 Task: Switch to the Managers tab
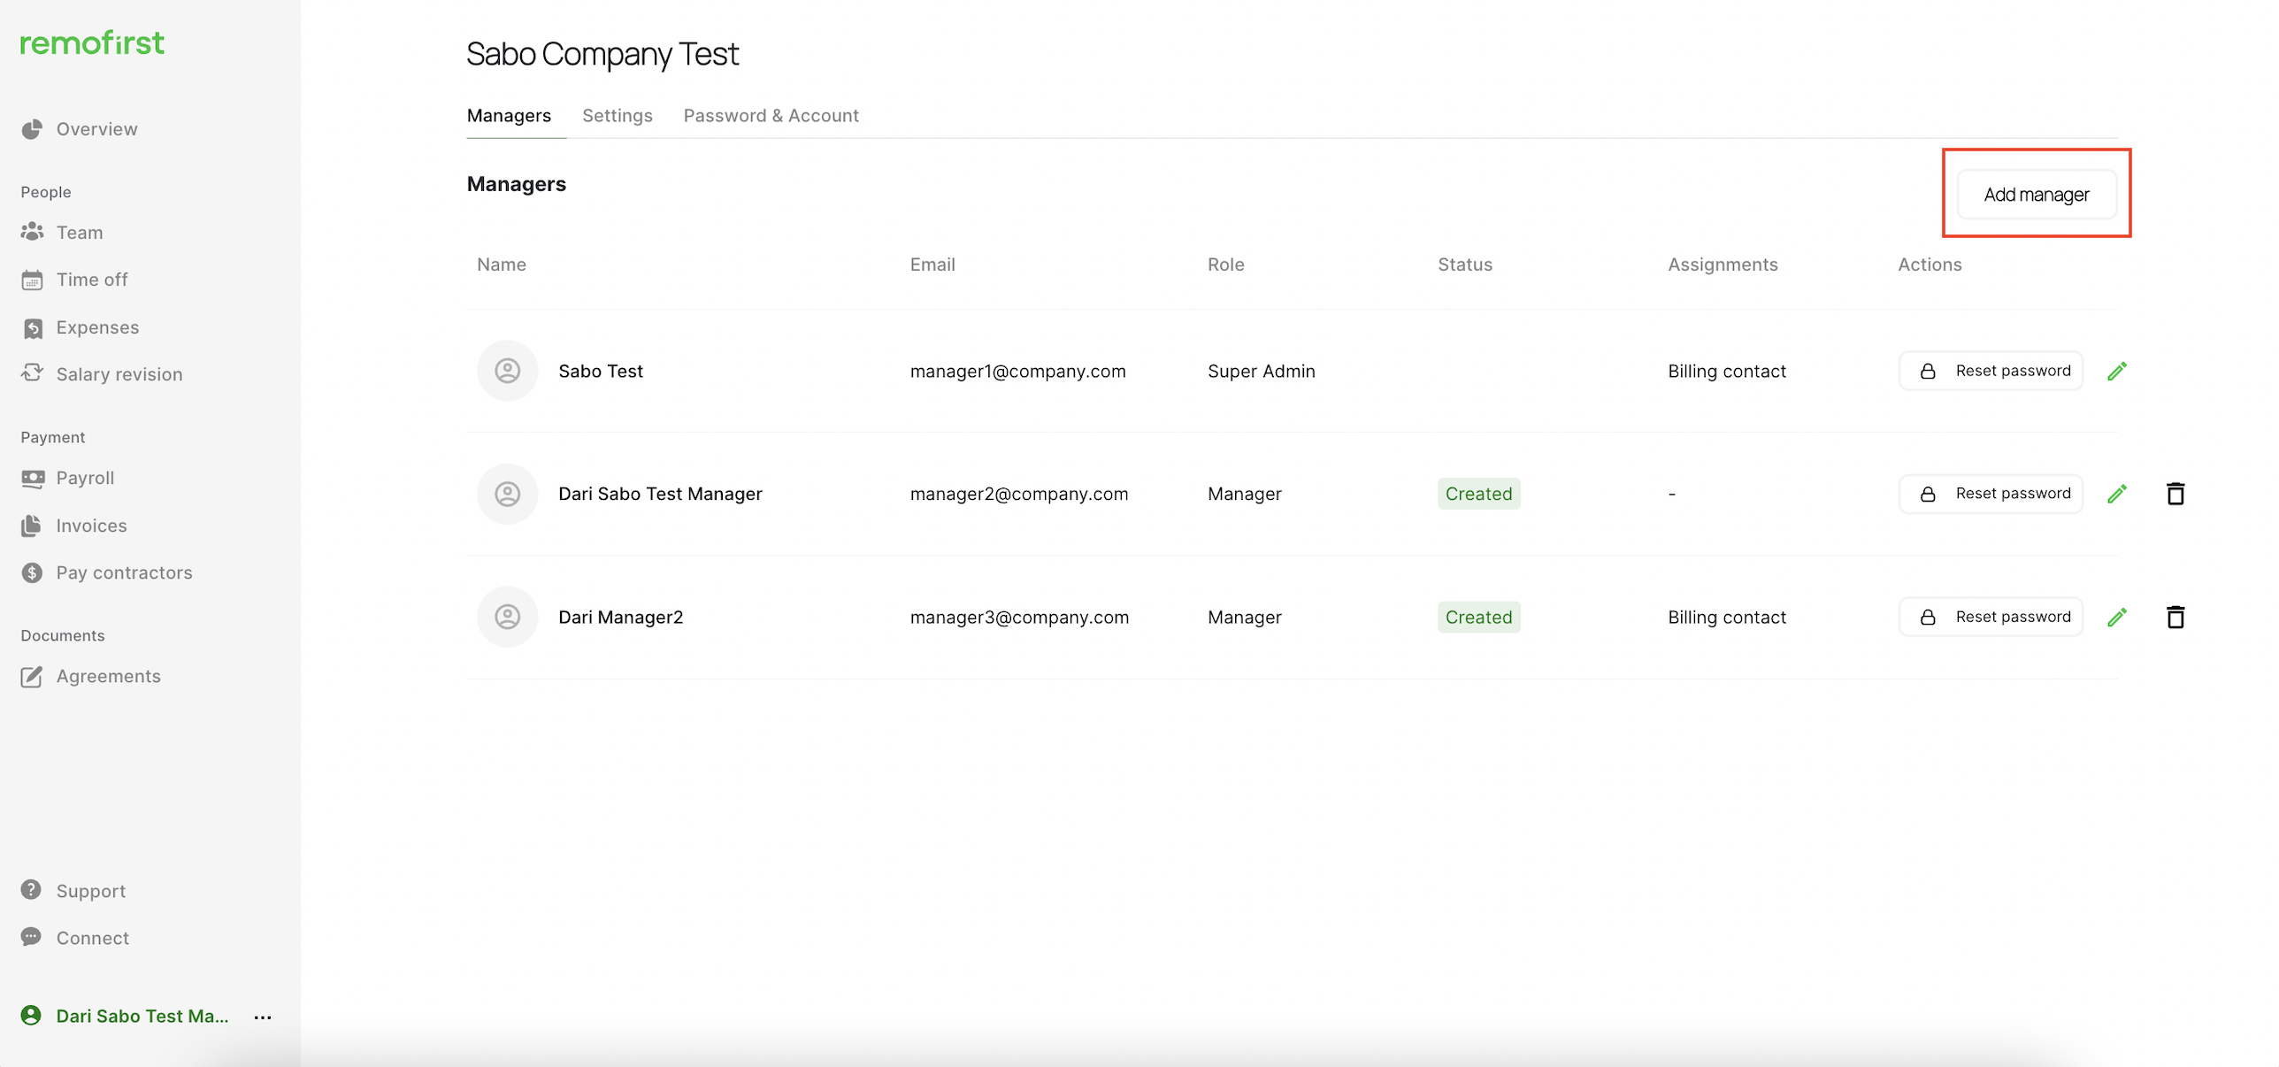coord(509,116)
